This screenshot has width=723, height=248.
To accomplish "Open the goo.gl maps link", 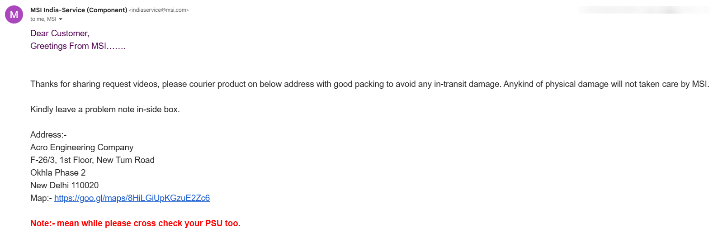I will [x=132, y=198].
